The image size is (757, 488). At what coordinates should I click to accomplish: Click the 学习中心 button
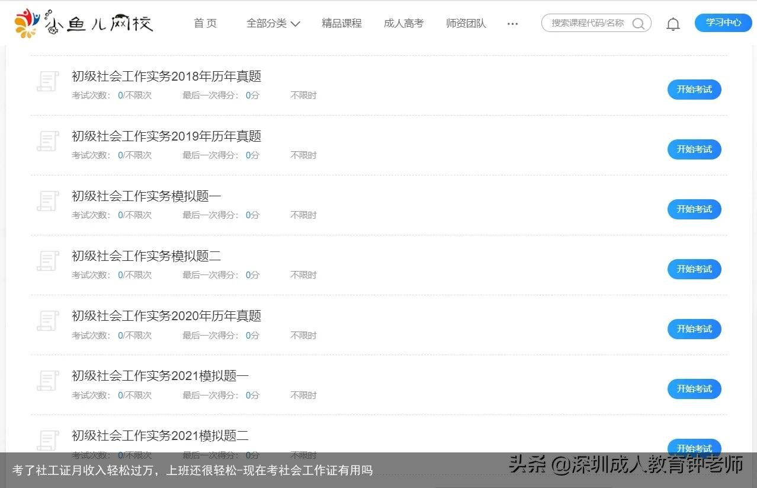tap(723, 23)
